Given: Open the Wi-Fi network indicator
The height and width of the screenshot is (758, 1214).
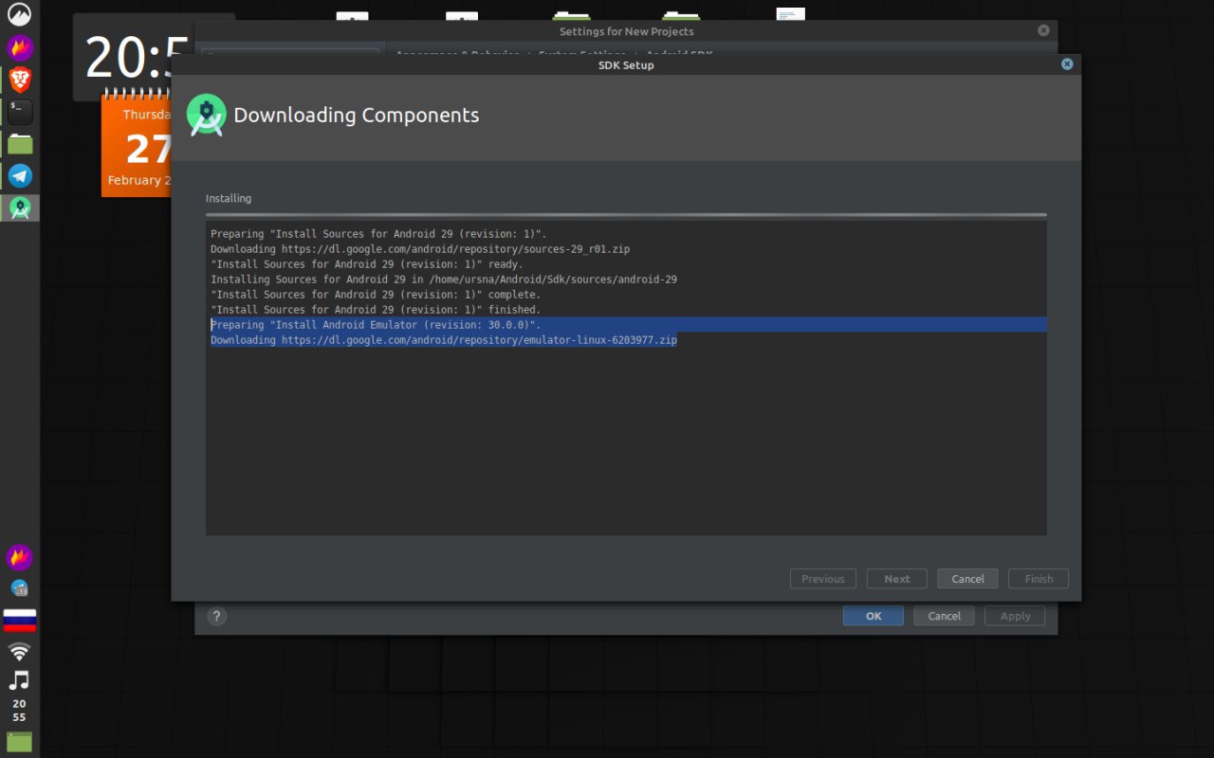Looking at the screenshot, I should point(19,652).
